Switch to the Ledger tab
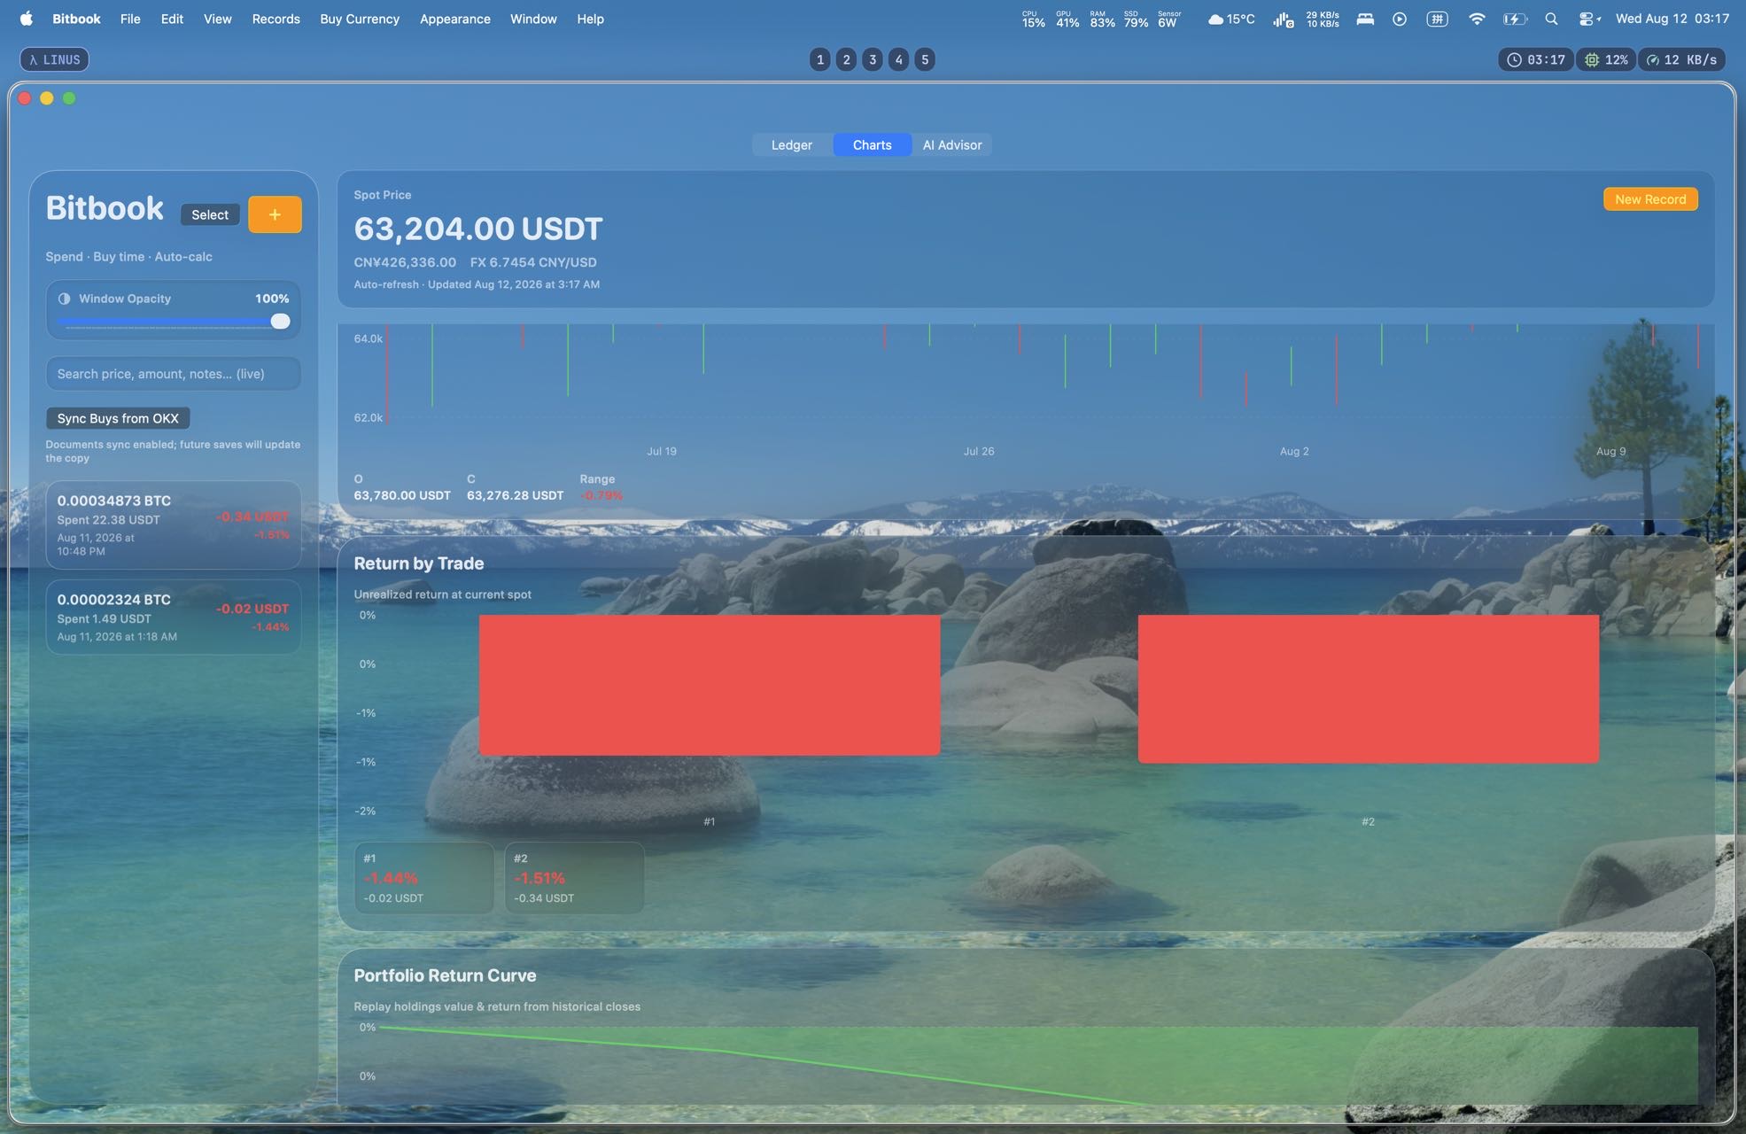This screenshot has height=1134, width=1746. 792,145
